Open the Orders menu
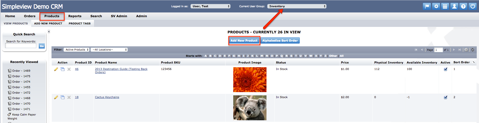This screenshot has width=479, height=123. point(30,16)
